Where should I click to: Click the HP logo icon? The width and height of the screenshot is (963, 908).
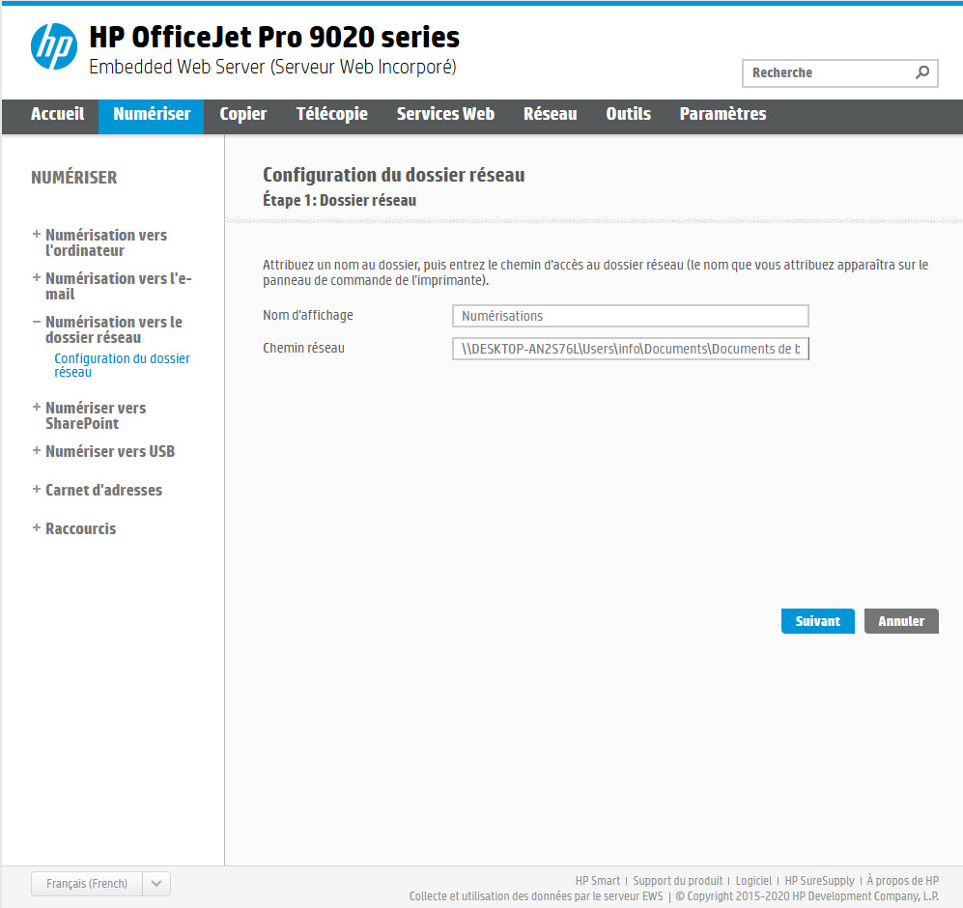coord(54,46)
